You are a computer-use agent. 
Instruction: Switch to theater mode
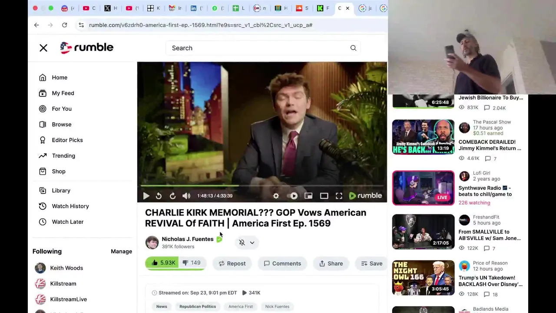click(x=324, y=196)
